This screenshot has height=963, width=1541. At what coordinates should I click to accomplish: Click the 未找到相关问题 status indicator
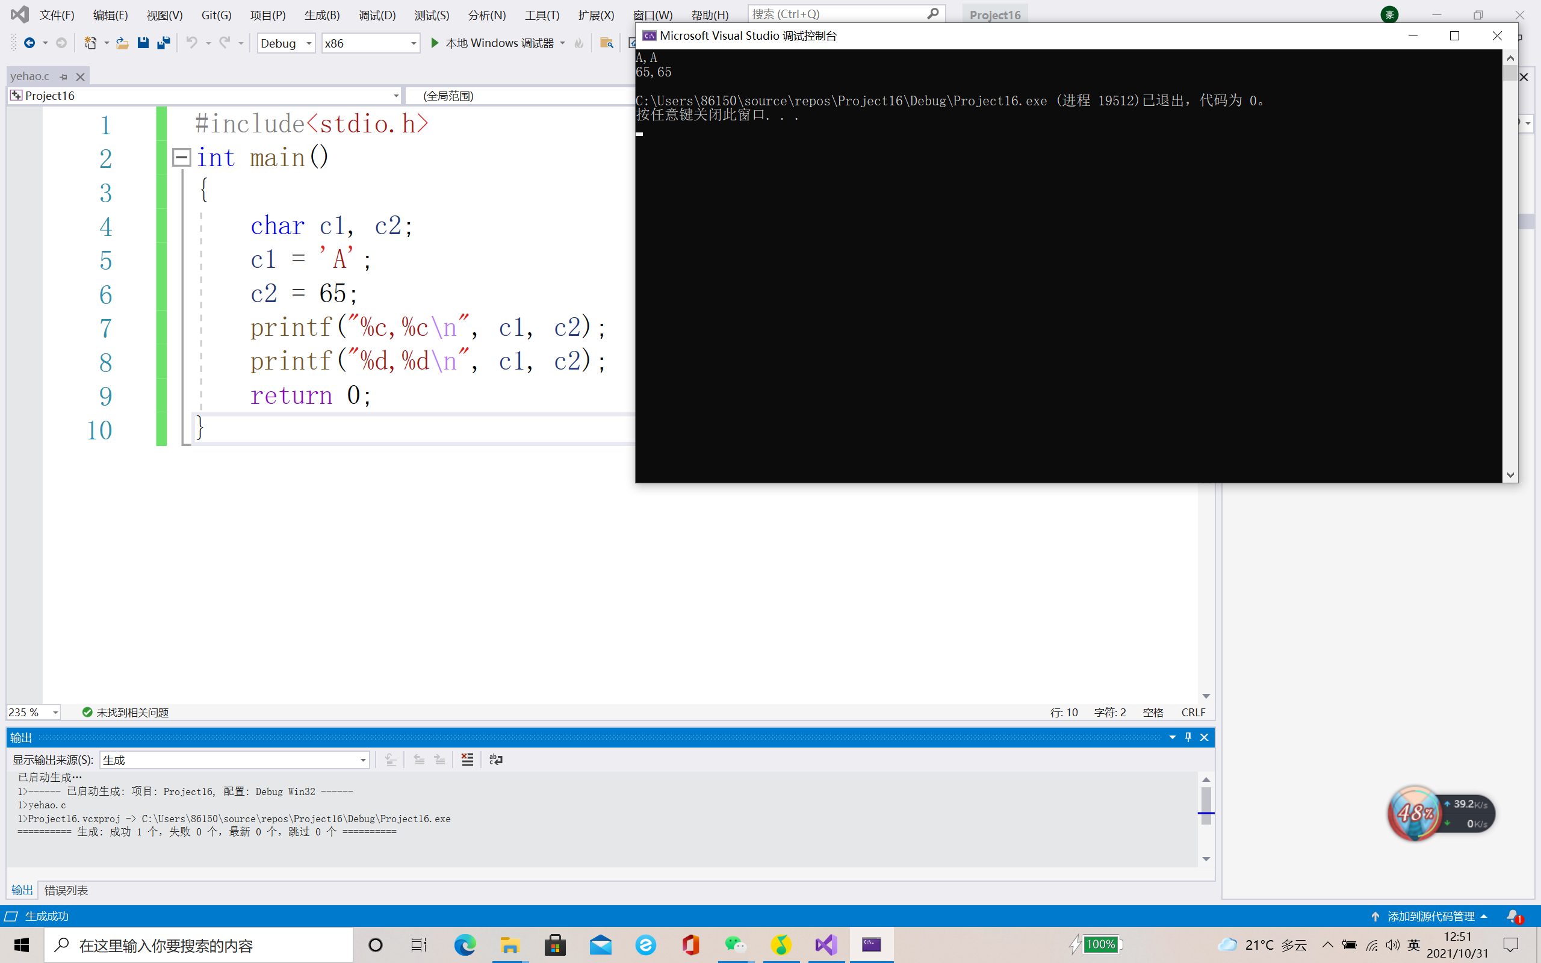(125, 712)
